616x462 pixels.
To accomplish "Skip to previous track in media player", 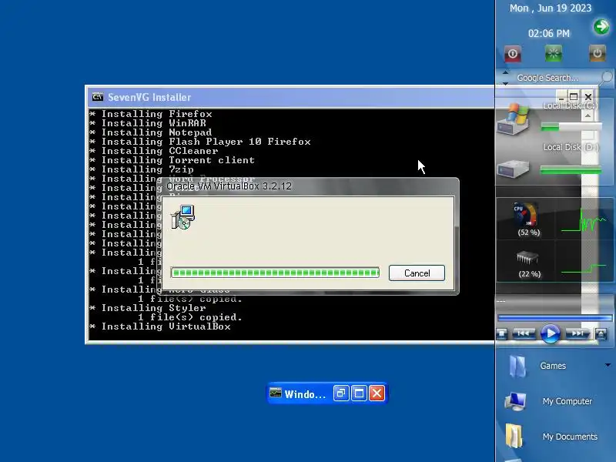I will [x=524, y=333].
